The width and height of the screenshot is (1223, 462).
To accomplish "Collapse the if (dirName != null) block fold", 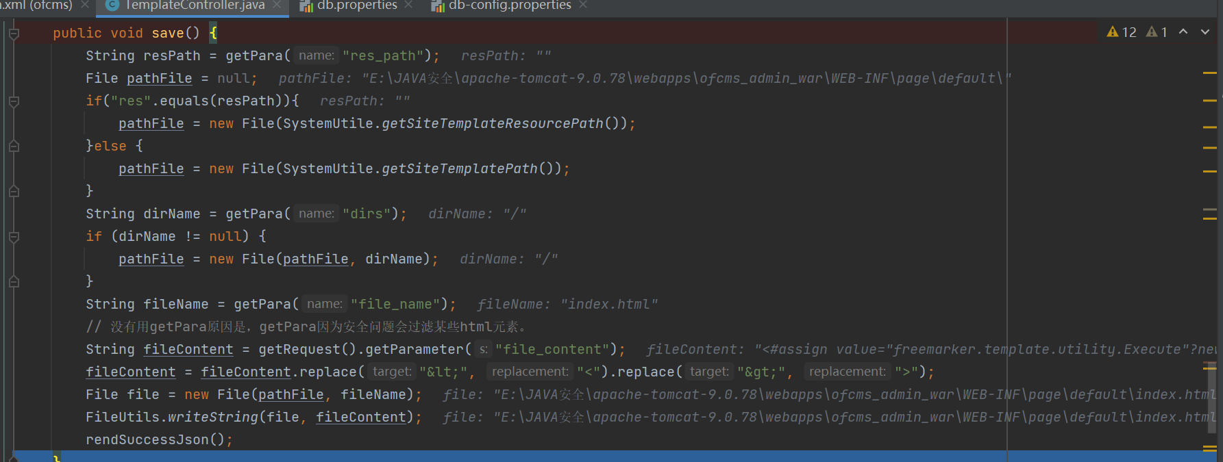I will 14,237.
